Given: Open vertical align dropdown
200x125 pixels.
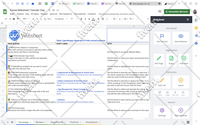Looking at the screenshot, I should point(121,19).
